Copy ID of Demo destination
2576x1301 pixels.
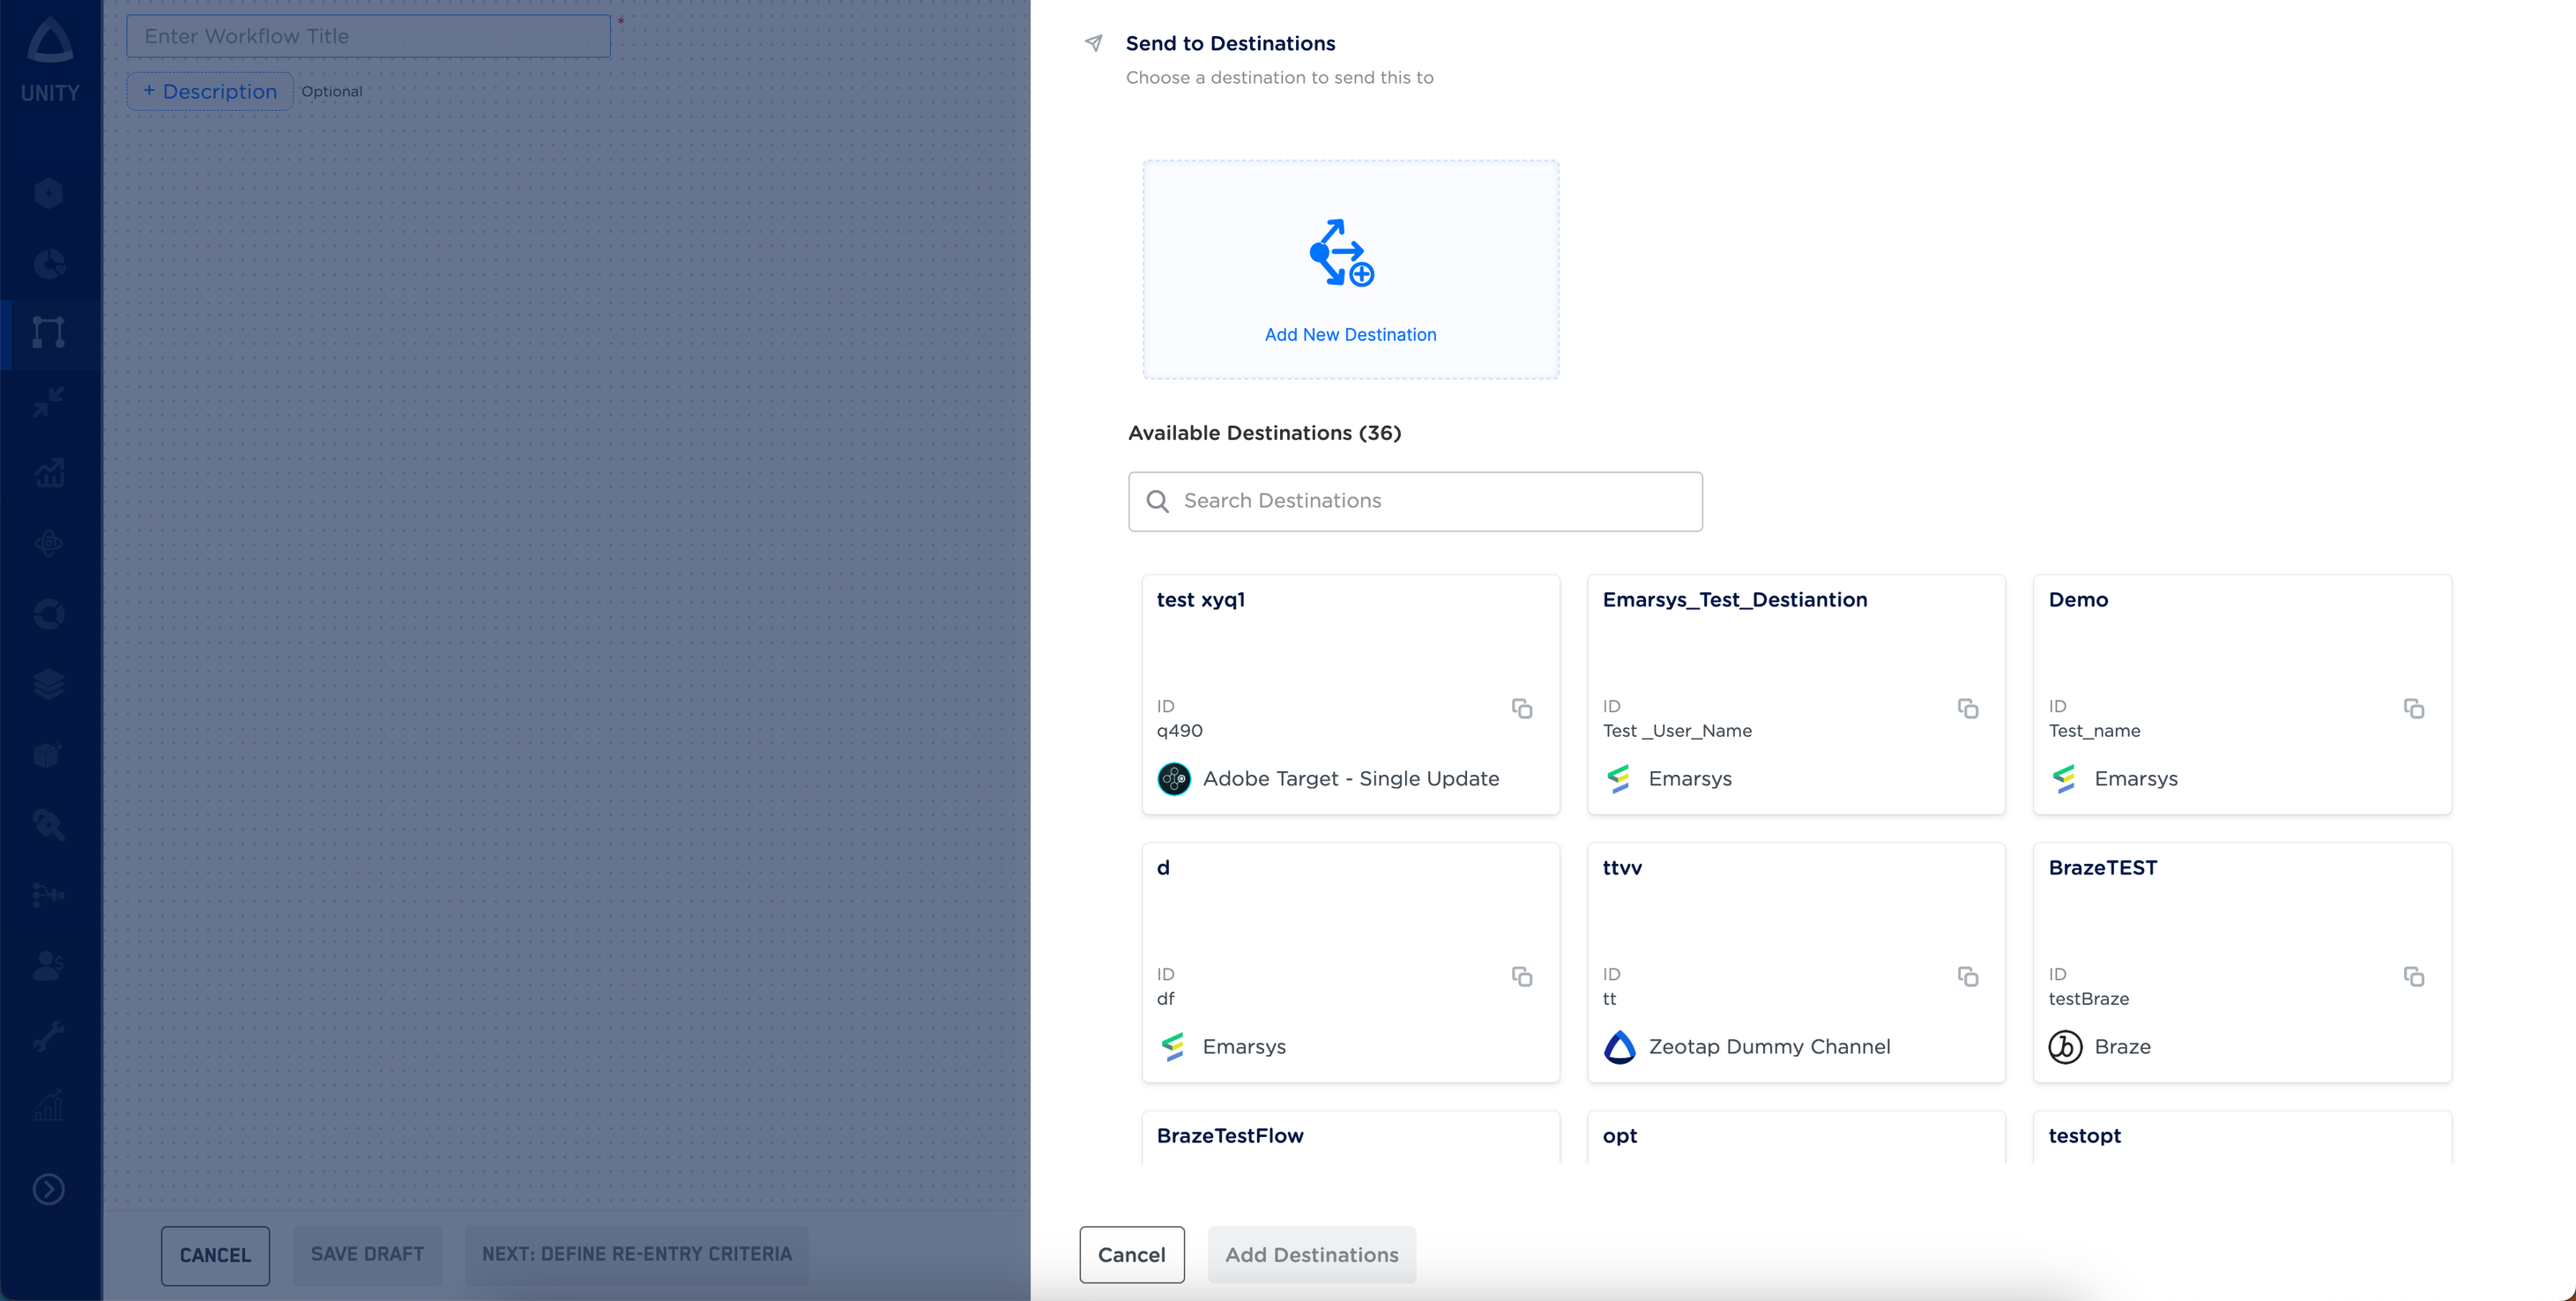[x=2413, y=708]
